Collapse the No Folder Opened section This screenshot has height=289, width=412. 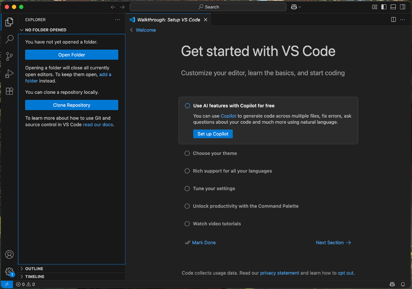21,30
